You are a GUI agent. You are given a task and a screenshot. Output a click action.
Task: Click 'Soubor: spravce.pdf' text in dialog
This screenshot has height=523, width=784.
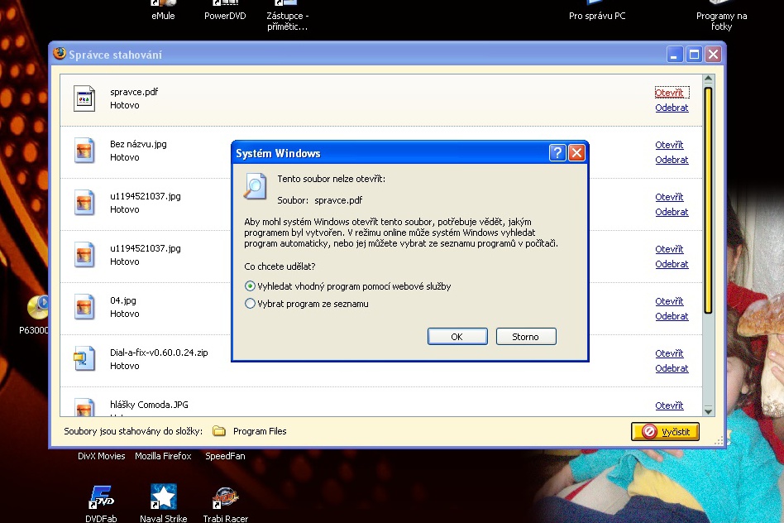click(x=319, y=200)
